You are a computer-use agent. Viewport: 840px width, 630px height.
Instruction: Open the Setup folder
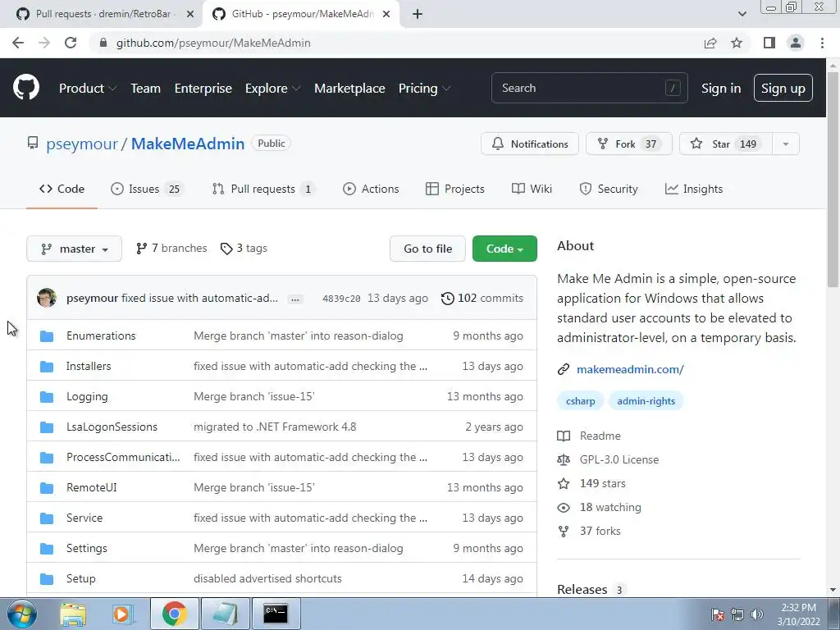[x=80, y=578]
